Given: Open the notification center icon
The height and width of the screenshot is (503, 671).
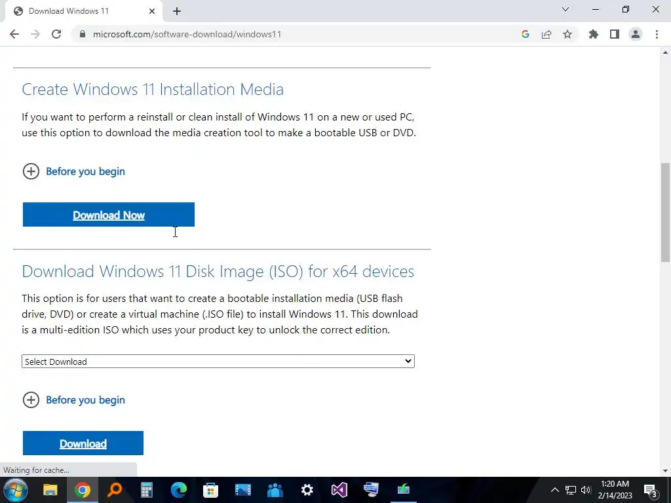Looking at the screenshot, I should 650,490.
